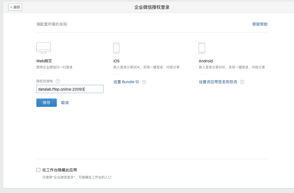The image size is (294, 193).
Task: Click the iOS phone icon
Action: (116, 48)
